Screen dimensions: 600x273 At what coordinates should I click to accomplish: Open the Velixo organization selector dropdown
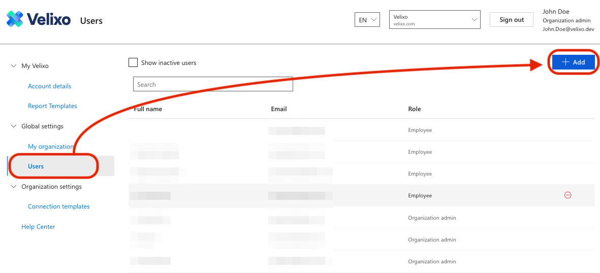pyautogui.click(x=435, y=19)
